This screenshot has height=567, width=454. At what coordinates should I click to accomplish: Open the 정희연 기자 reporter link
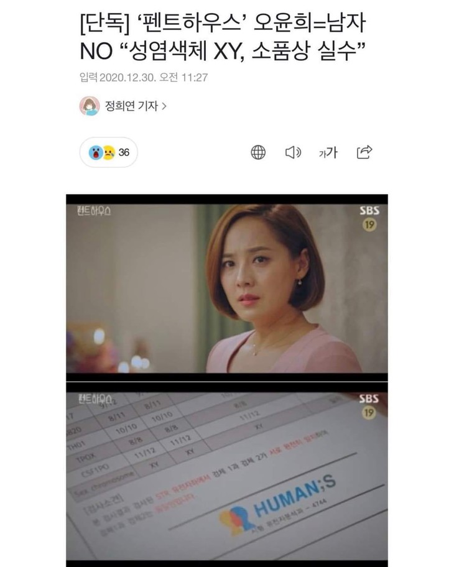click(x=131, y=106)
